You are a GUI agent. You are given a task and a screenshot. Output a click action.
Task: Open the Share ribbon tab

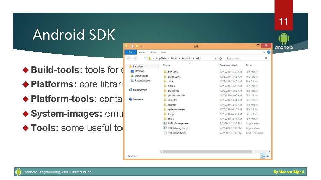[153, 52]
